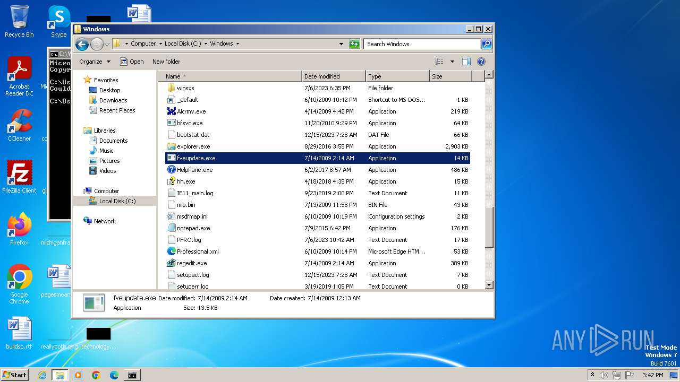Screen dimensions: 680x382
Task: Open the CCleaner desktop icon
Action: pos(19,125)
